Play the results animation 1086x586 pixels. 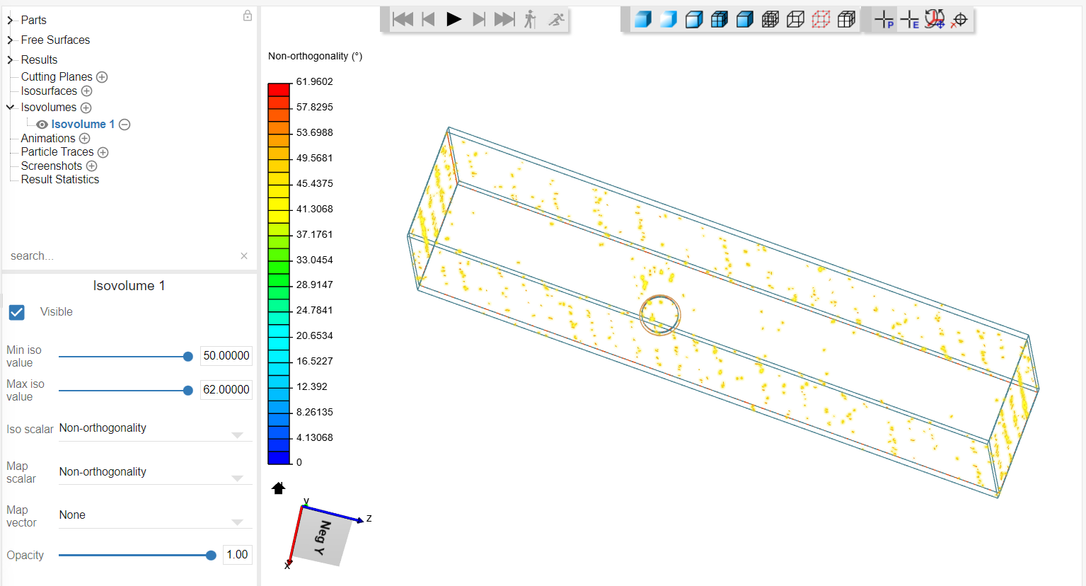454,19
